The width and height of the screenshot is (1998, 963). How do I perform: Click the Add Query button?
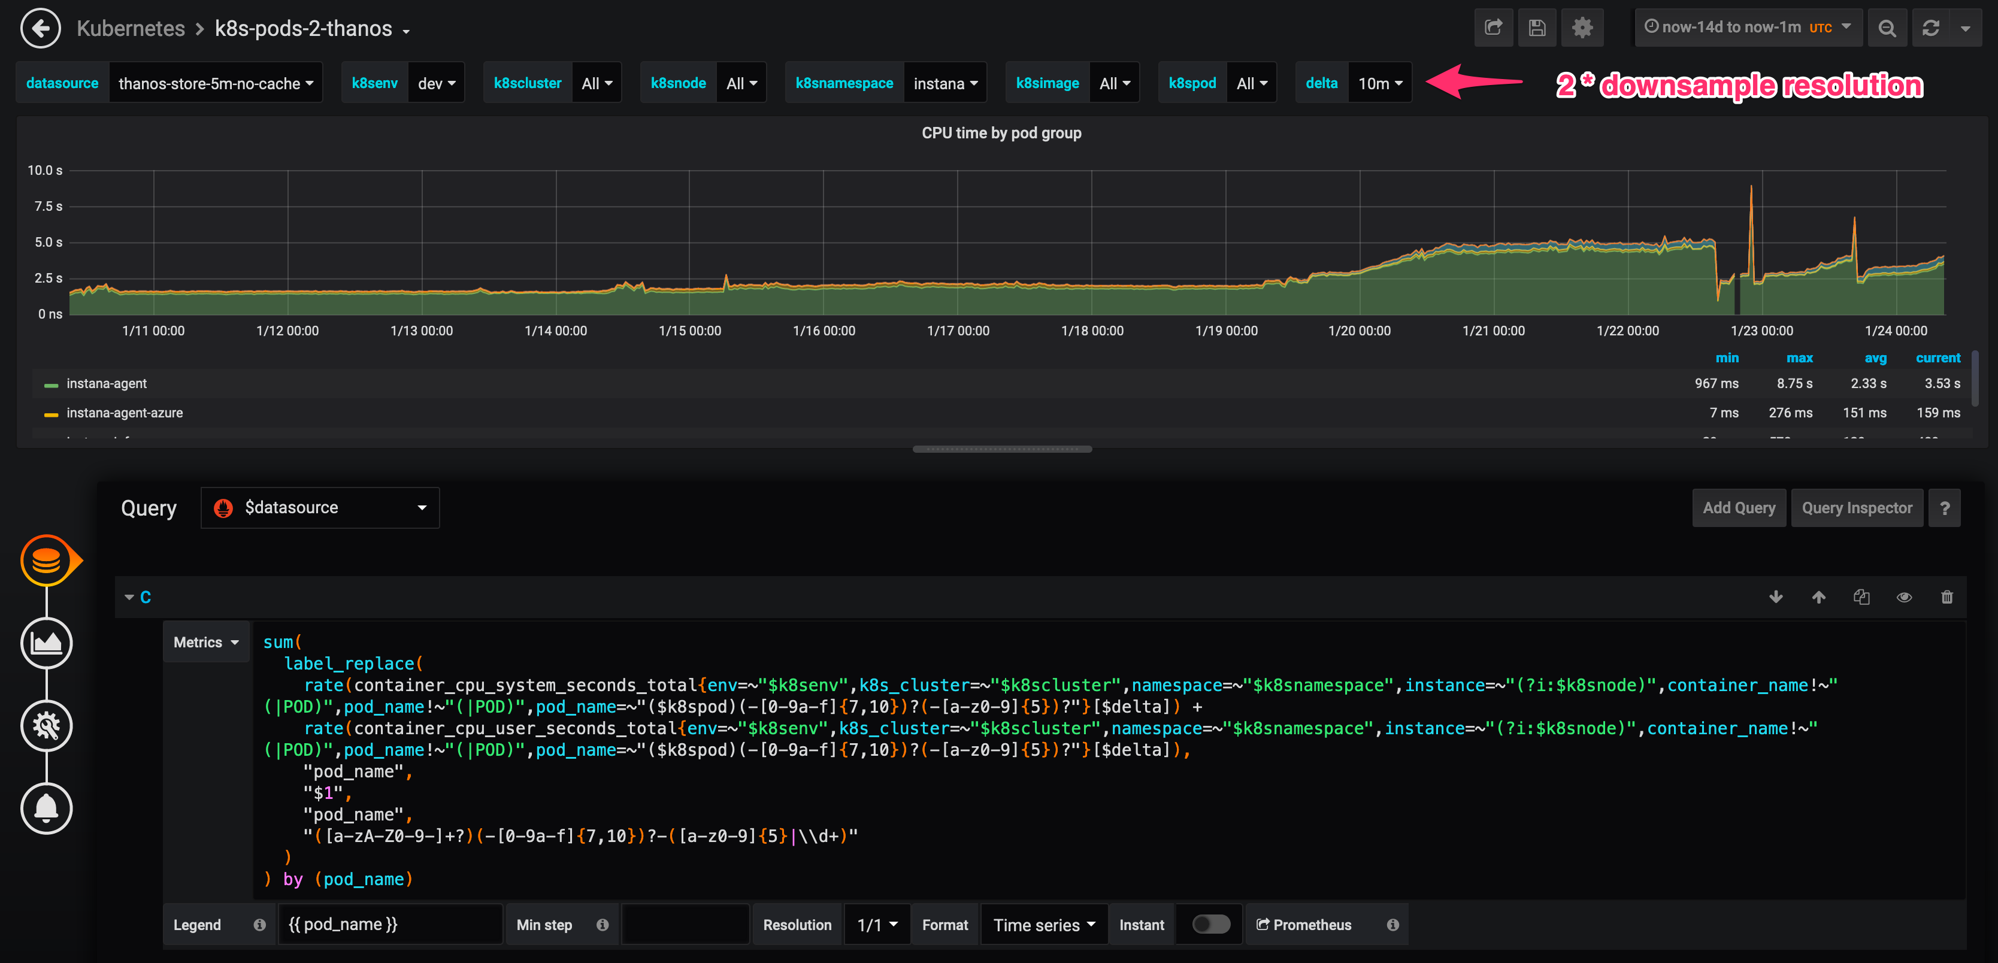point(1739,507)
